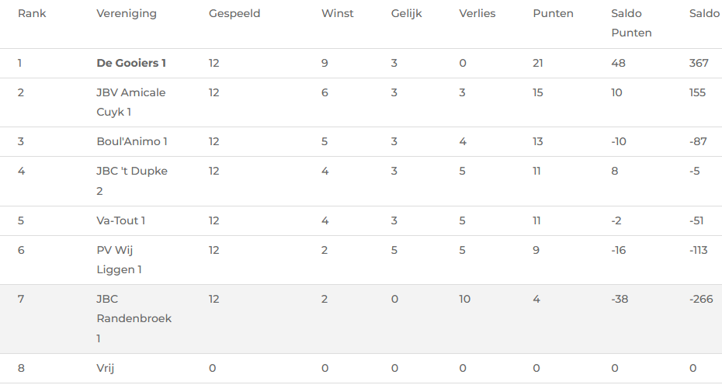Open PV Wij Liggen 1 entry
Viewport: 722px width, 385px height.
(119, 260)
